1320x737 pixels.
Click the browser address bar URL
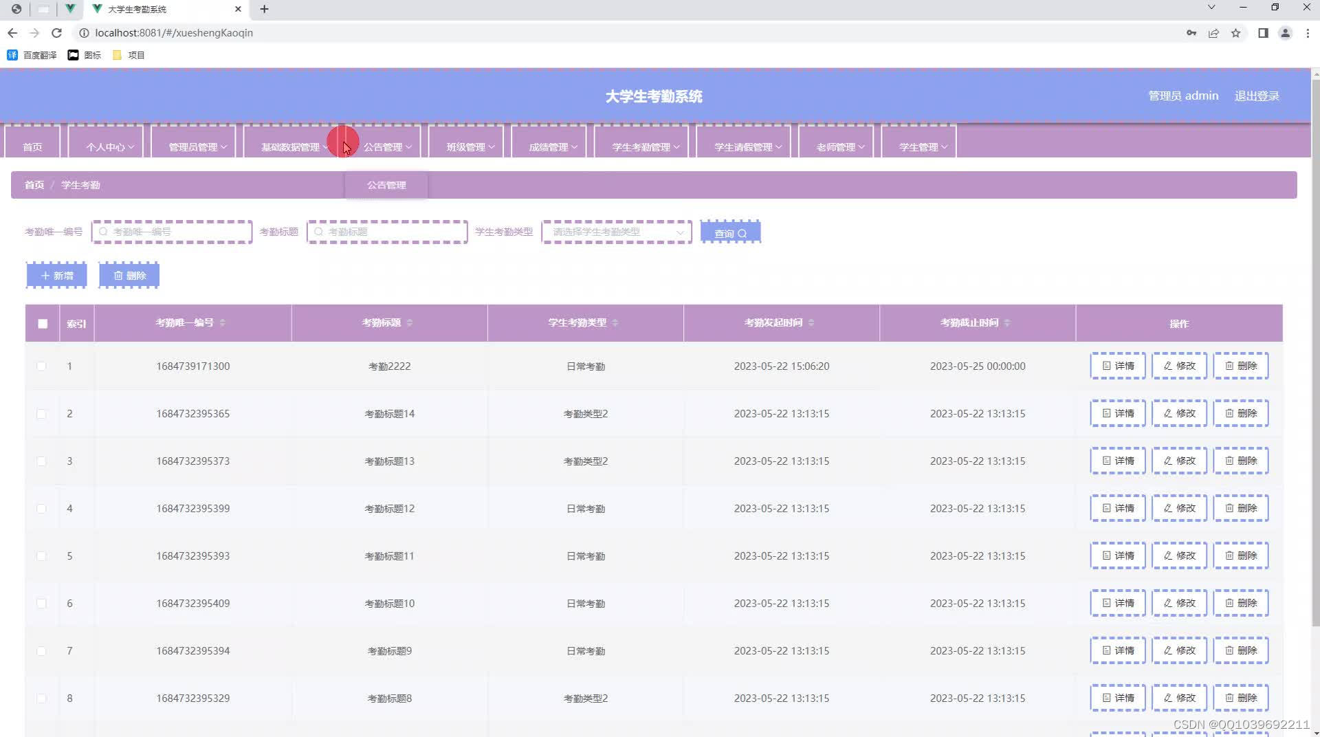[x=174, y=33]
